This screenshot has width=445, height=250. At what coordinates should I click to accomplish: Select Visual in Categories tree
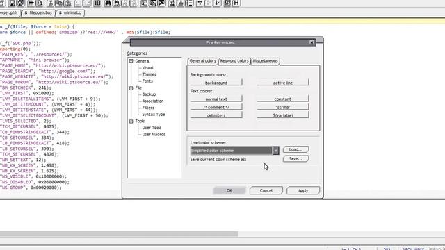tap(147, 68)
